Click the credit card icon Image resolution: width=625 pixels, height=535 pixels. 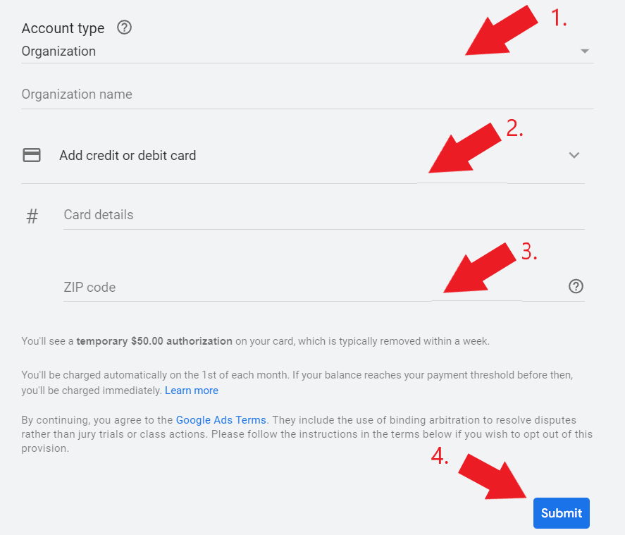click(x=32, y=155)
